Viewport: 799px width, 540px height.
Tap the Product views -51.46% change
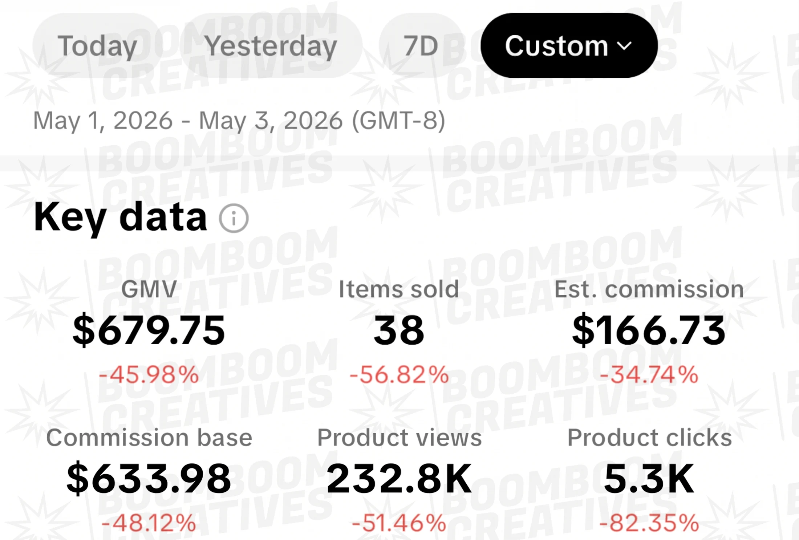tap(399, 523)
